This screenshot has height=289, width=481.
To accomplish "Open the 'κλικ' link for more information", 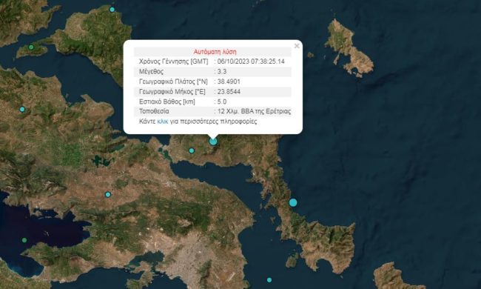I will (x=163, y=122).
